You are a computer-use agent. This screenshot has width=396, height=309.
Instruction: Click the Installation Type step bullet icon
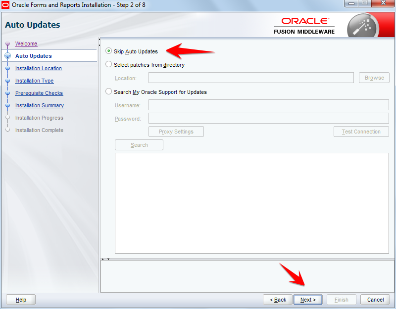pyautogui.click(x=7, y=81)
